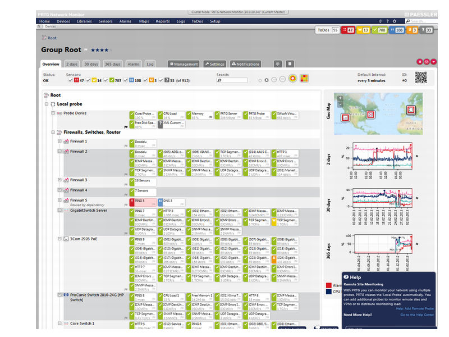This screenshot has height=337, width=449.
Task: Click the red PING 5 alarm sensor
Action: 143,202
